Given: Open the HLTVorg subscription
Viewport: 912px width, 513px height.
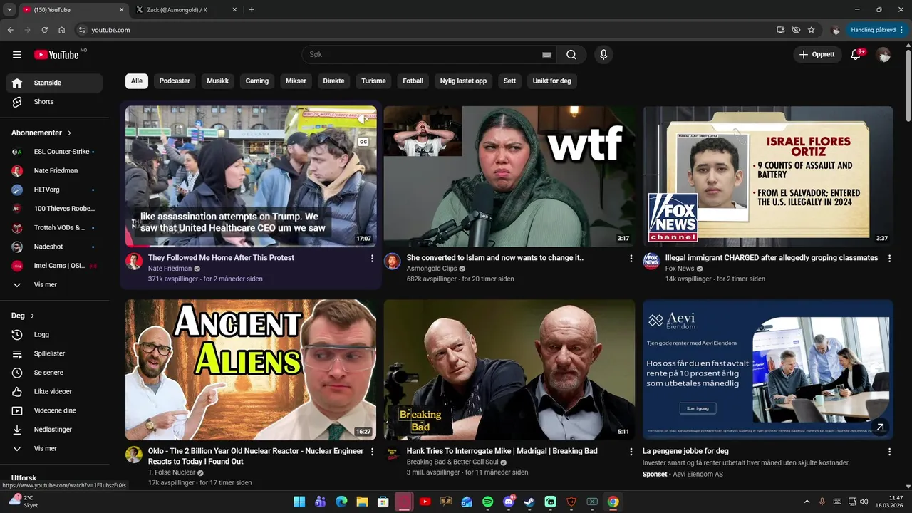Looking at the screenshot, I should point(54,190).
